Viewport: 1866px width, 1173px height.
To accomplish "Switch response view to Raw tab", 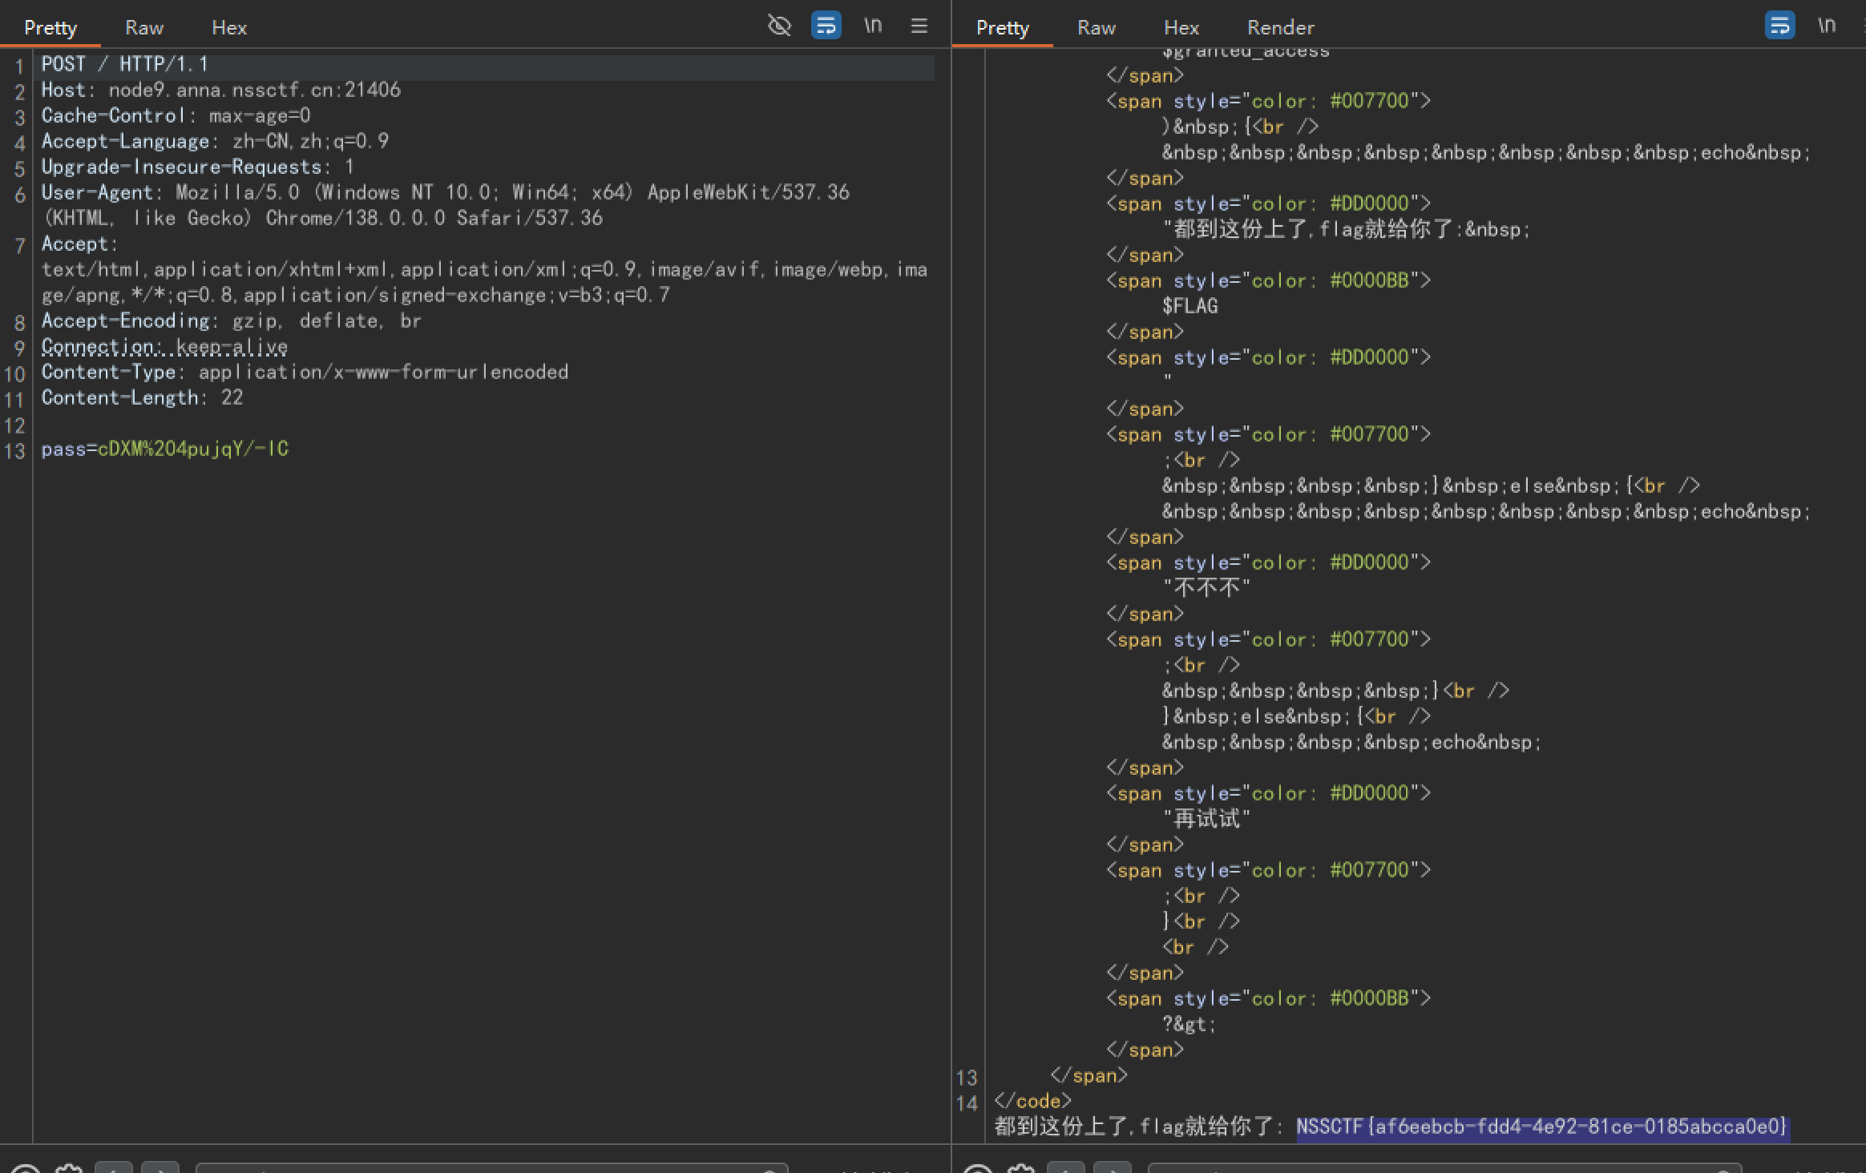I will tap(1096, 28).
